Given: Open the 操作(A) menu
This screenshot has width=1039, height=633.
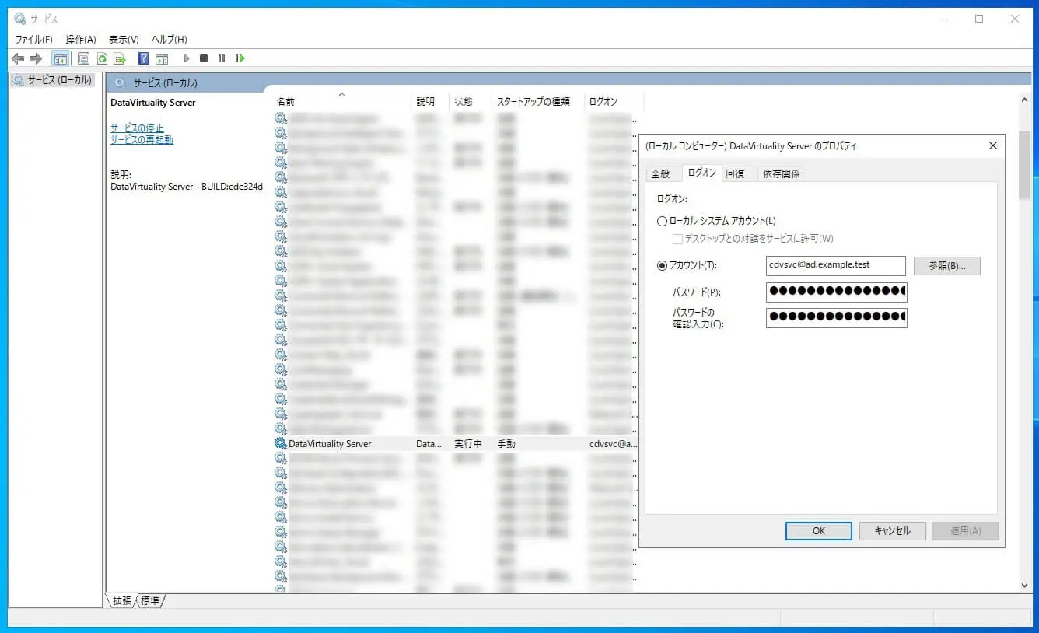Looking at the screenshot, I should pyautogui.click(x=81, y=39).
